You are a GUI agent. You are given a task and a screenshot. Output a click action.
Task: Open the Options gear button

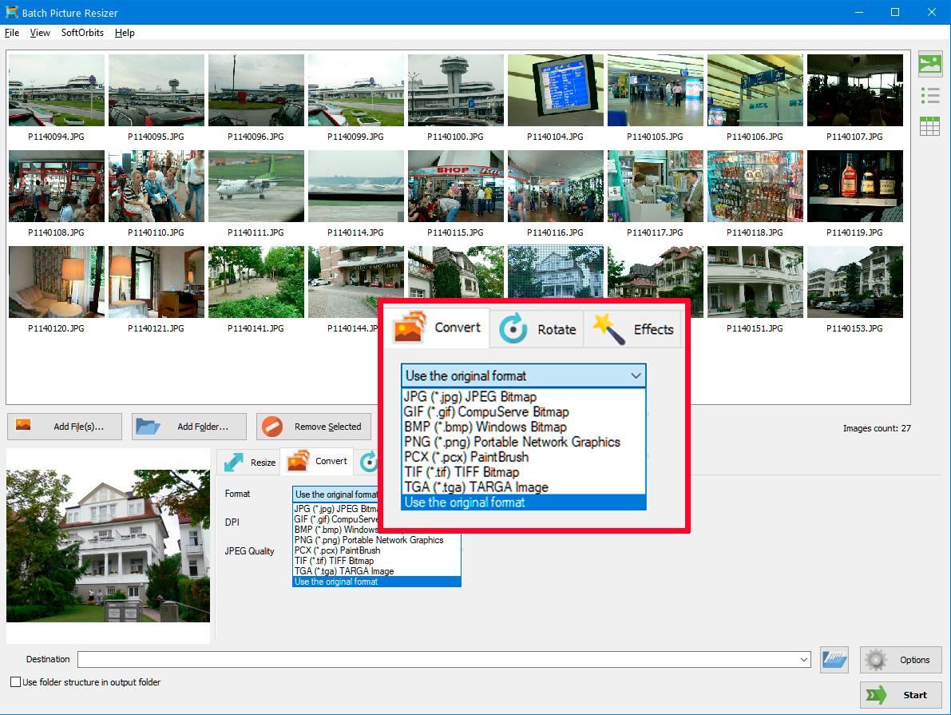[x=900, y=660]
